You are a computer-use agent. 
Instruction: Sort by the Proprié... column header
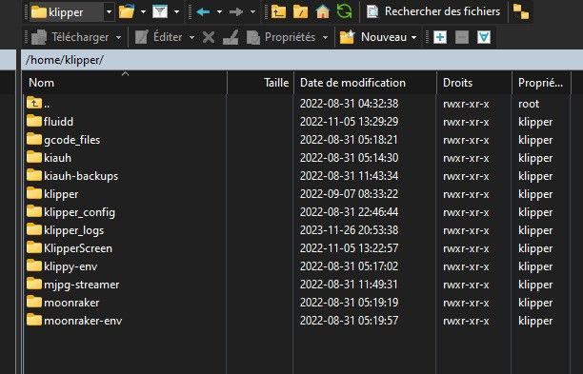541,83
